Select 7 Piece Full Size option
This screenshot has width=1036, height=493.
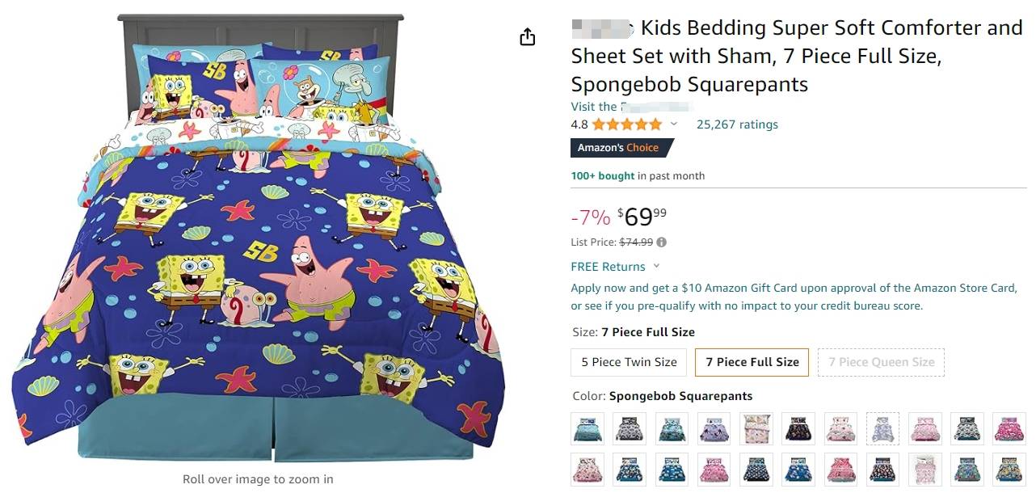[752, 362]
